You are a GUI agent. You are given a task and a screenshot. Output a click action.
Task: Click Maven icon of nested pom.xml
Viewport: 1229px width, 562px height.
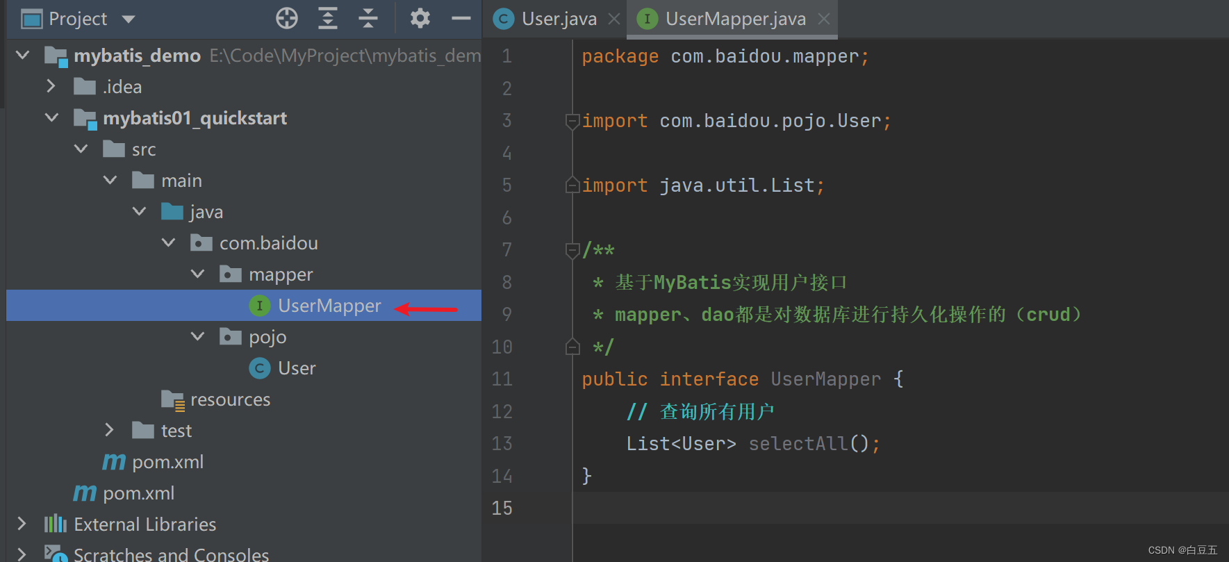click(114, 461)
